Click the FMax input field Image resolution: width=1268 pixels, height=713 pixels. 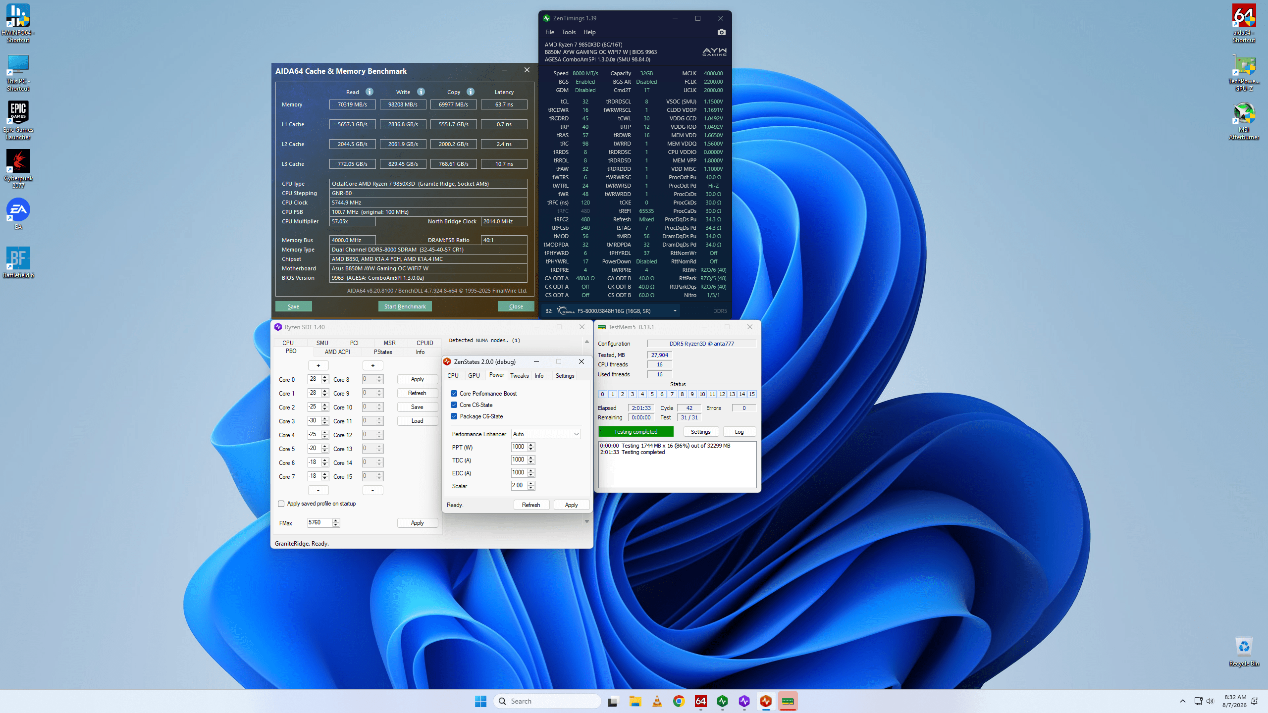point(320,523)
